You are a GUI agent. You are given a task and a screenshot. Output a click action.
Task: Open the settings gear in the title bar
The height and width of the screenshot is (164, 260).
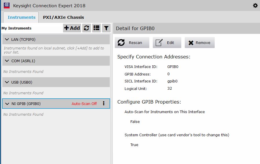tap(255, 5)
